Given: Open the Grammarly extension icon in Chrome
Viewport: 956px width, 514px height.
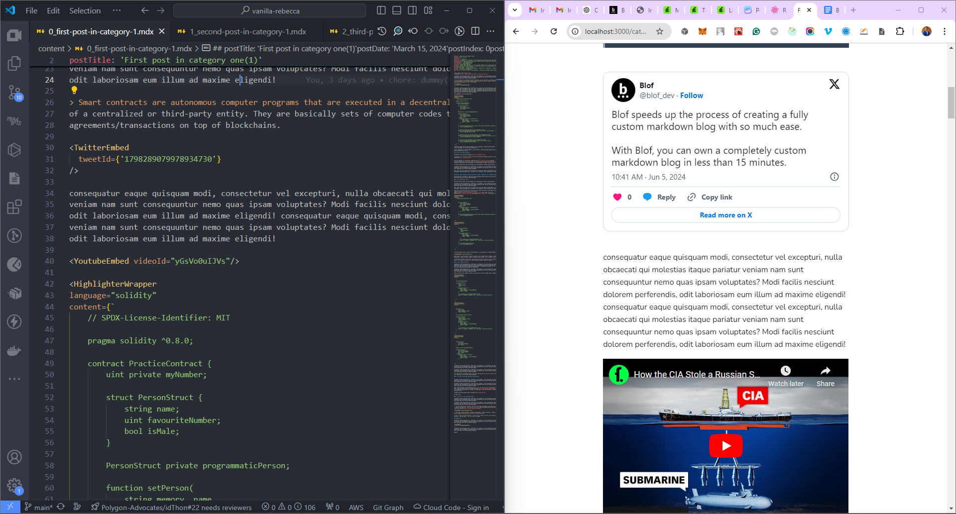Looking at the screenshot, I should pos(756,31).
